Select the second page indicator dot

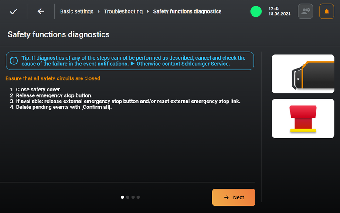click(x=128, y=197)
